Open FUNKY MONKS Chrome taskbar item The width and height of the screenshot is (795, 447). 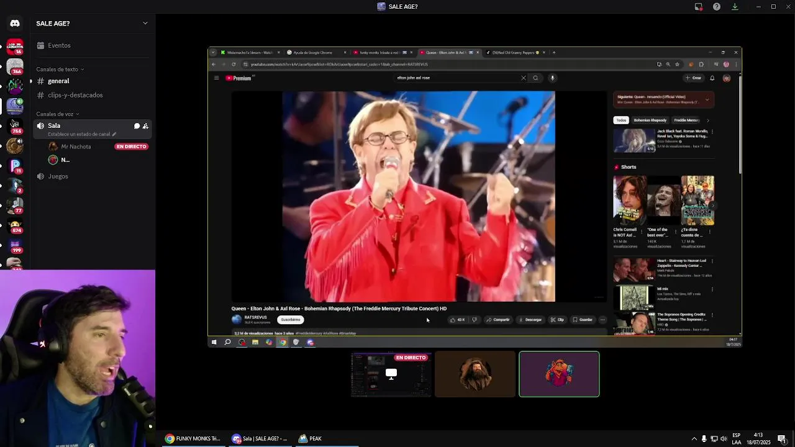pyautogui.click(x=193, y=439)
